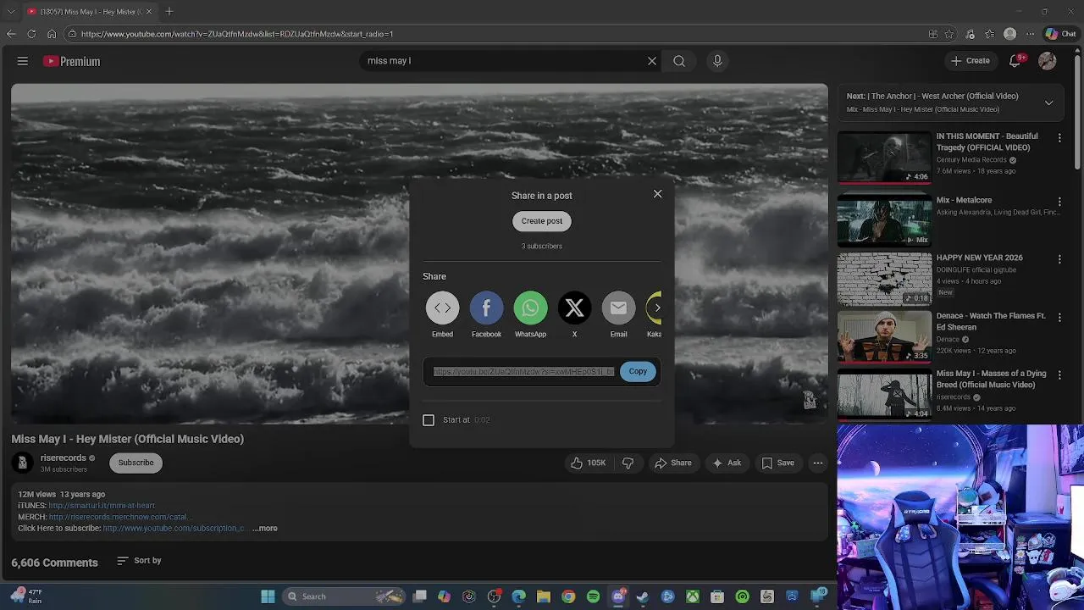This screenshot has height=610, width=1084.
Task: Subscribe to riserecords
Action: pos(135,463)
